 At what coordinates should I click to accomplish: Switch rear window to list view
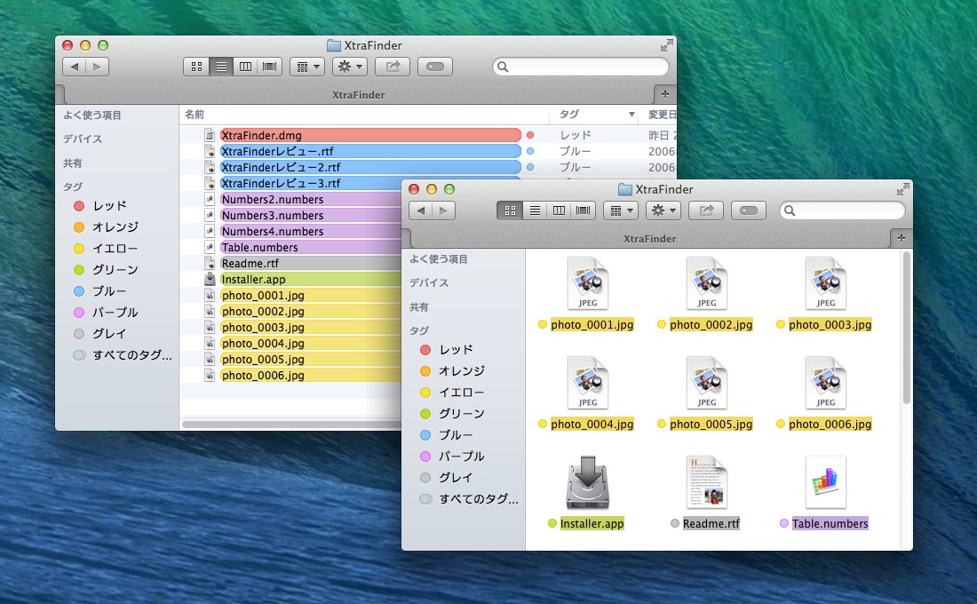[220, 67]
